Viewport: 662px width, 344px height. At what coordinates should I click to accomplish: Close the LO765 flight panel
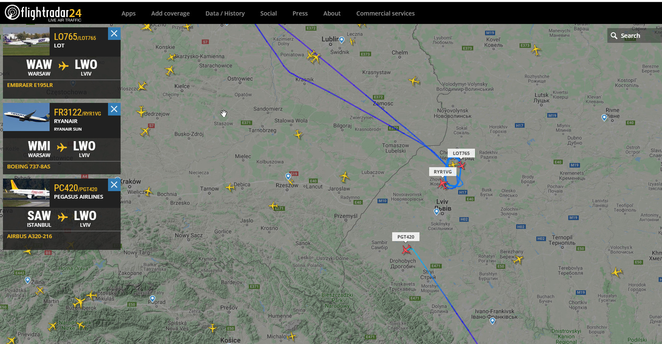coord(114,34)
